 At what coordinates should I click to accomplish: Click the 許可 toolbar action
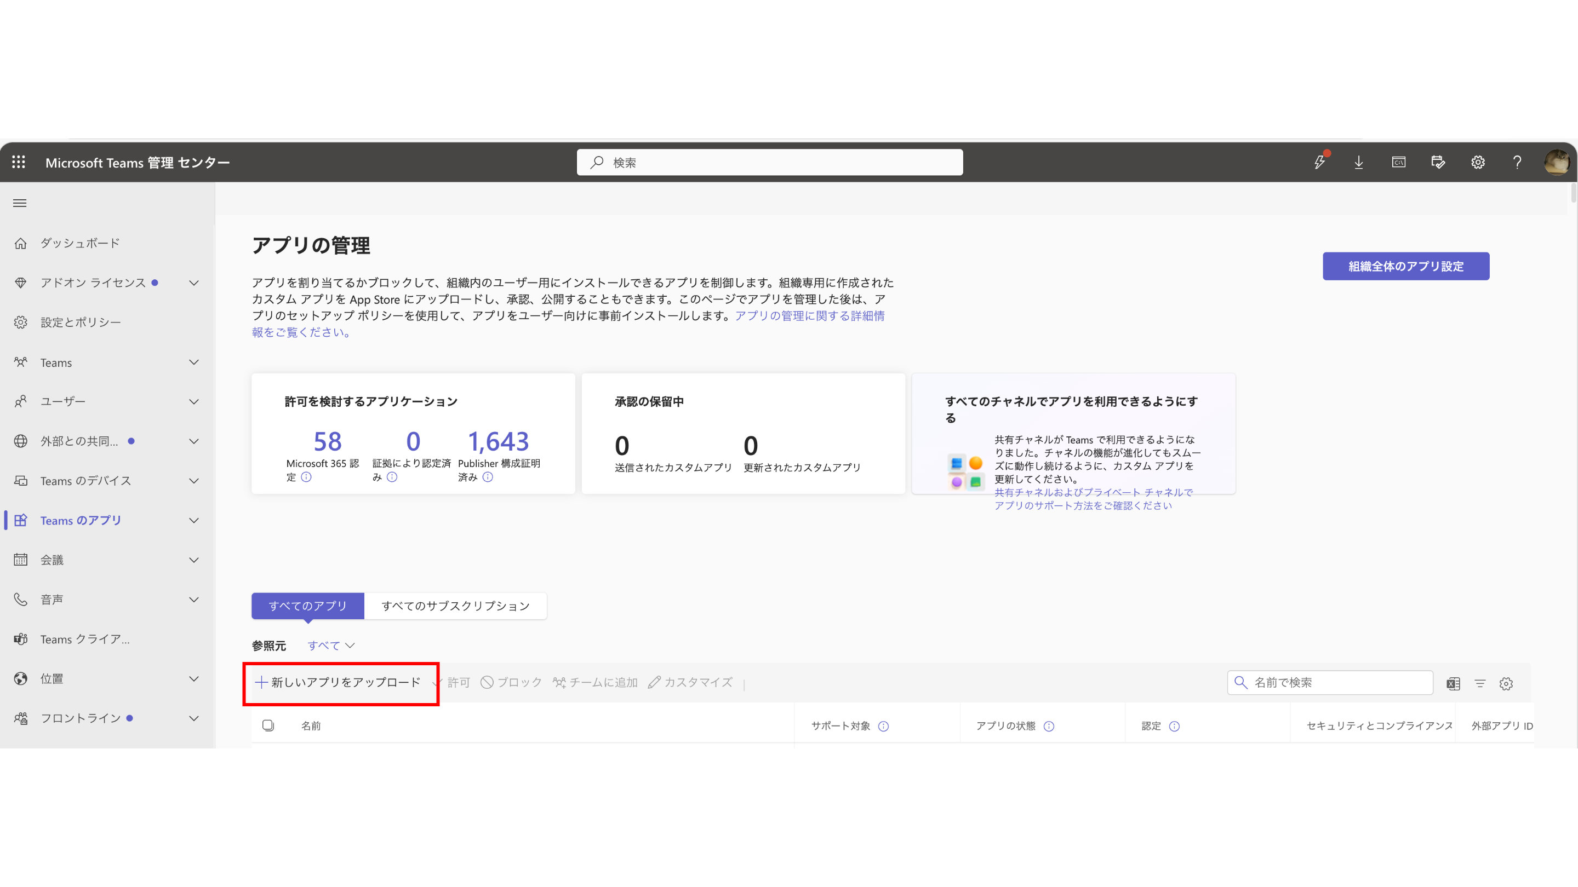point(451,682)
